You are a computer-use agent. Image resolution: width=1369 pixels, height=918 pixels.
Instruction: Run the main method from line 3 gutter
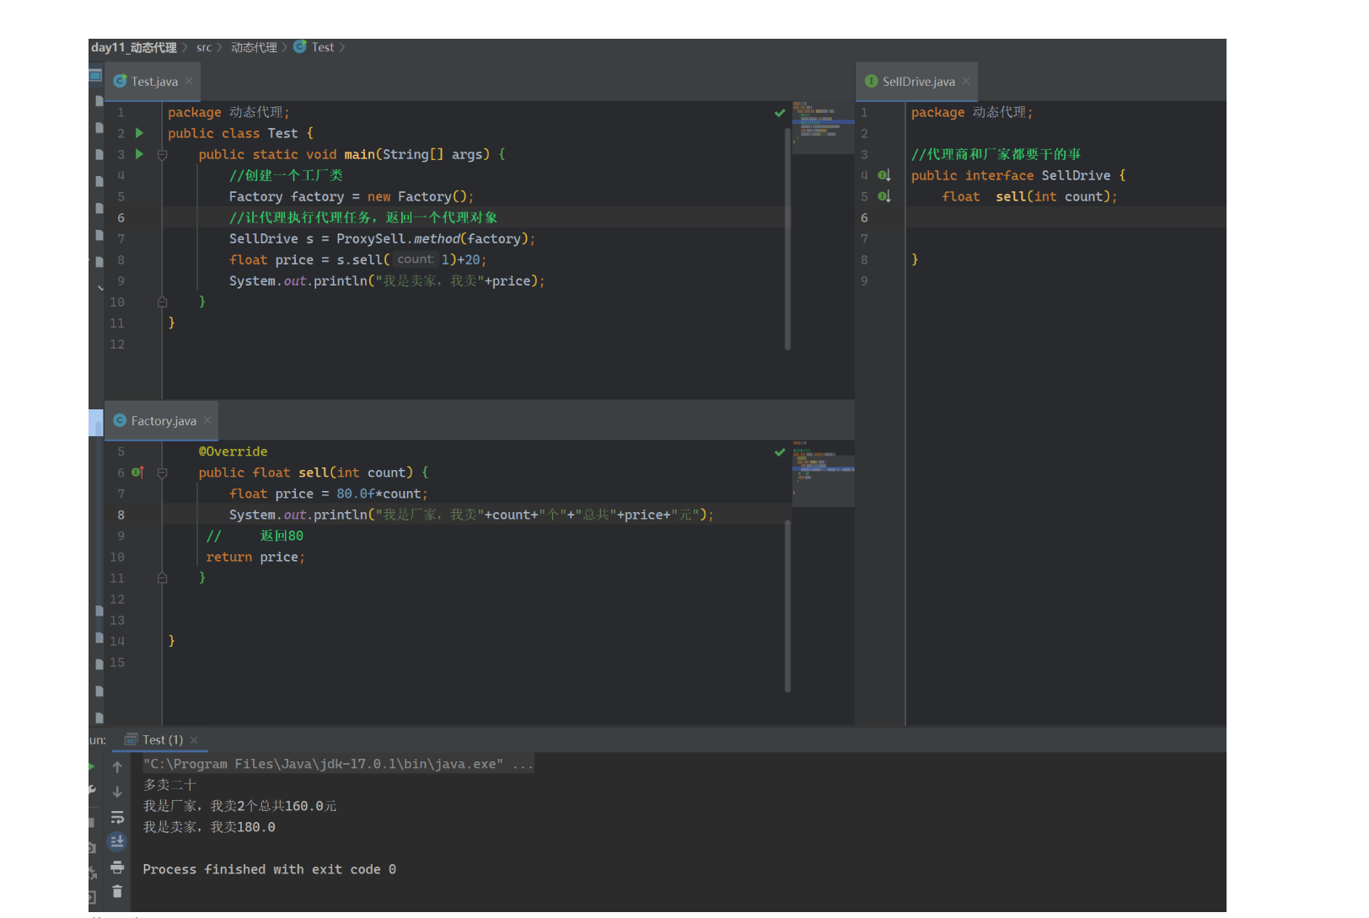[140, 154]
